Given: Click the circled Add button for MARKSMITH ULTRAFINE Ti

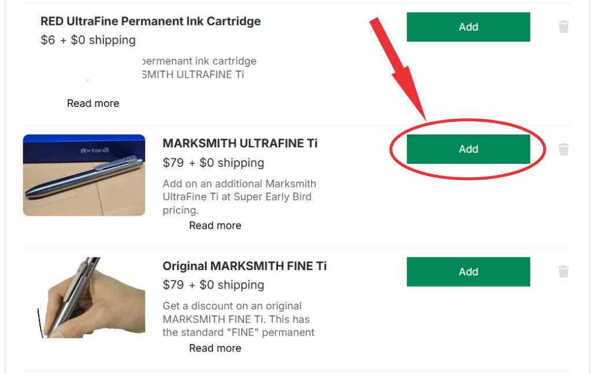Looking at the screenshot, I should point(468,149).
